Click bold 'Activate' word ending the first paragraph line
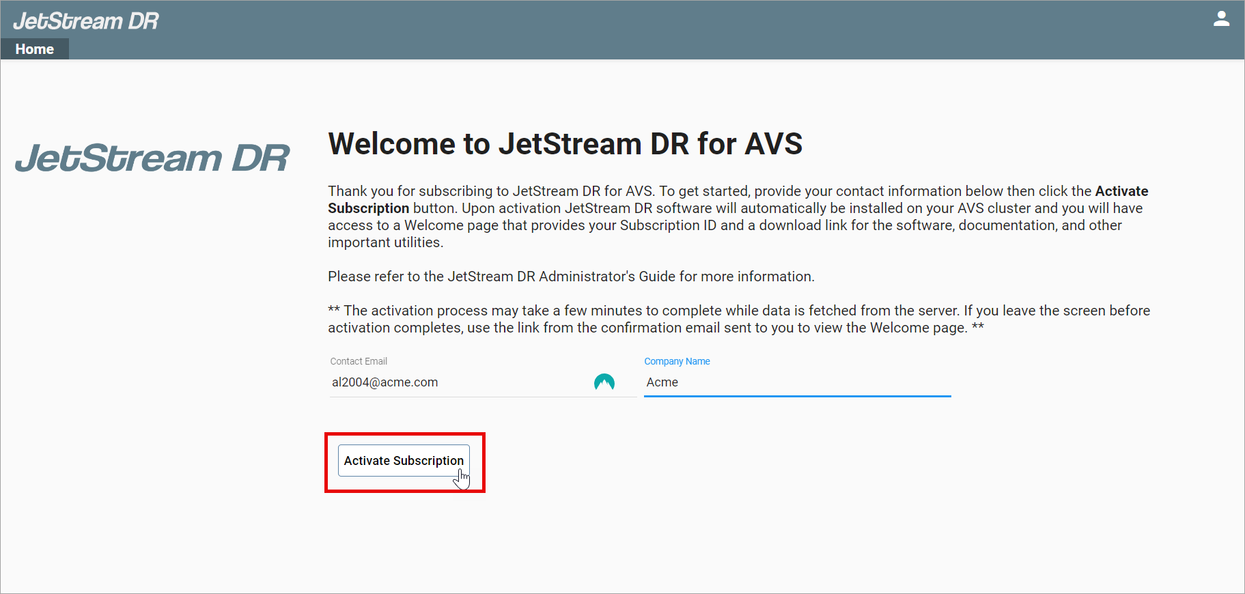The height and width of the screenshot is (594, 1245). [x=1121, y=191]
